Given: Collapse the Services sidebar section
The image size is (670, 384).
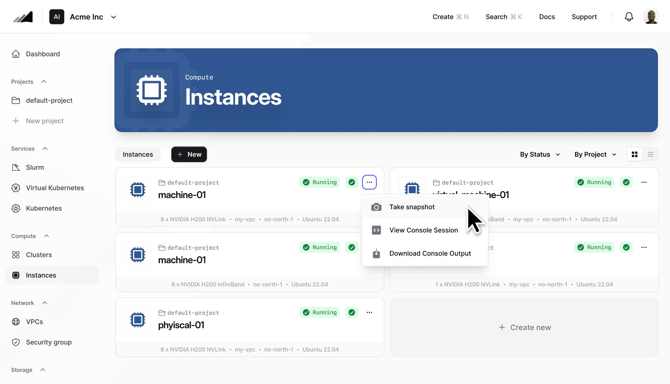Looking at the screenshot, I should pos(45,149).
